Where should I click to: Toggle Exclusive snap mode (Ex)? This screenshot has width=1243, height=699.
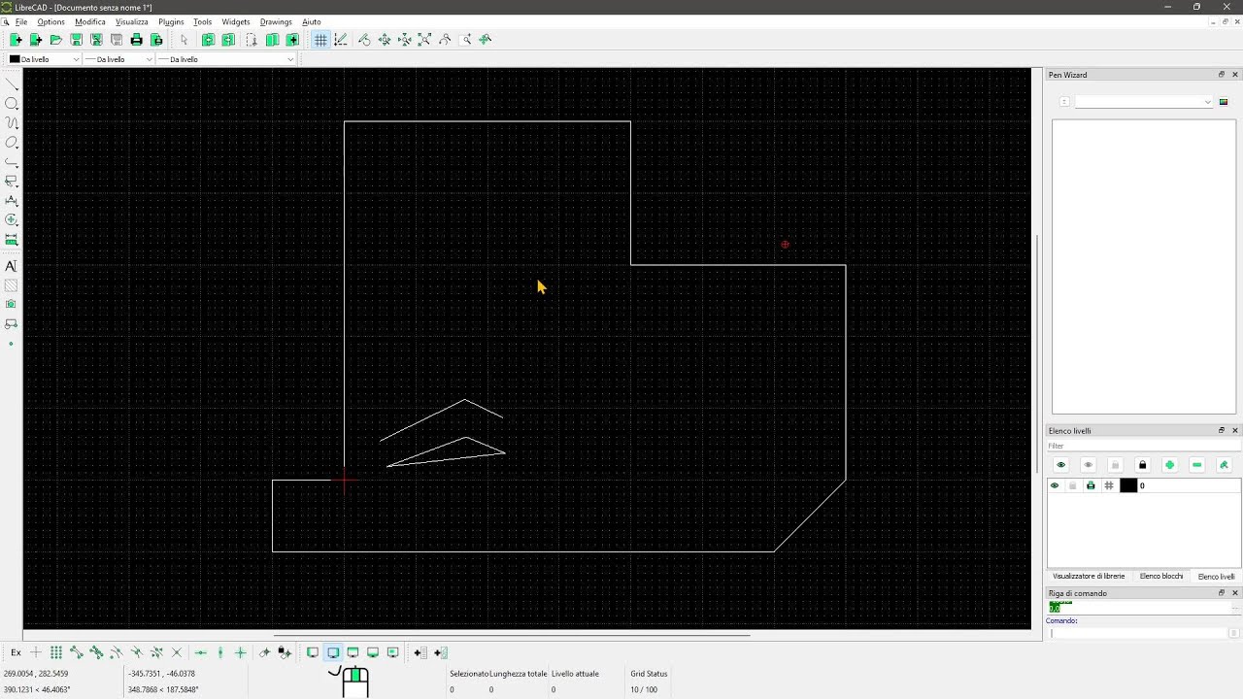pos(16,652)
